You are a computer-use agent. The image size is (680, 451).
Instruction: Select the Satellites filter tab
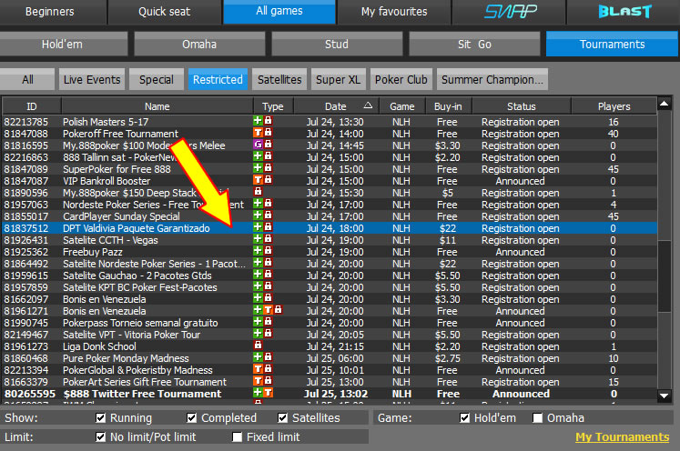coord(279,79)
